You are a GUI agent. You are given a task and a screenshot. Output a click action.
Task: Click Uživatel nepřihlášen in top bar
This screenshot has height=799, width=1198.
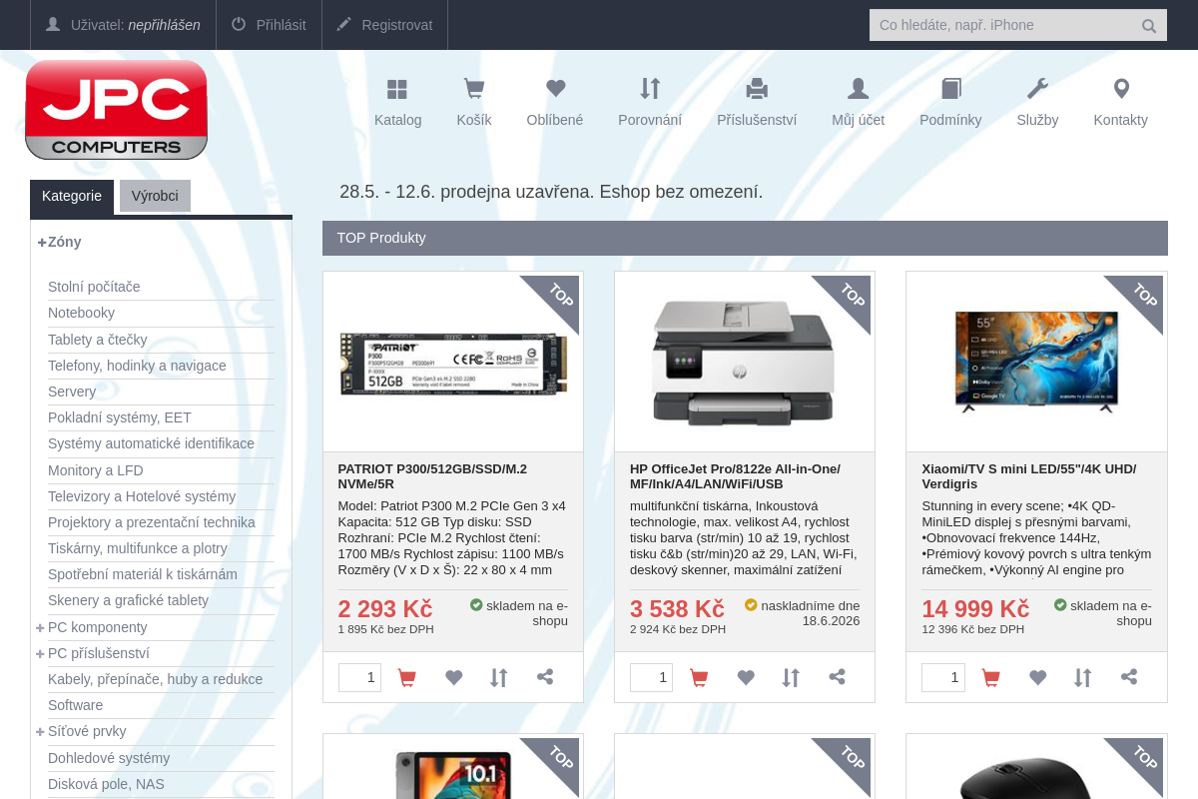[x=123, y=25]
